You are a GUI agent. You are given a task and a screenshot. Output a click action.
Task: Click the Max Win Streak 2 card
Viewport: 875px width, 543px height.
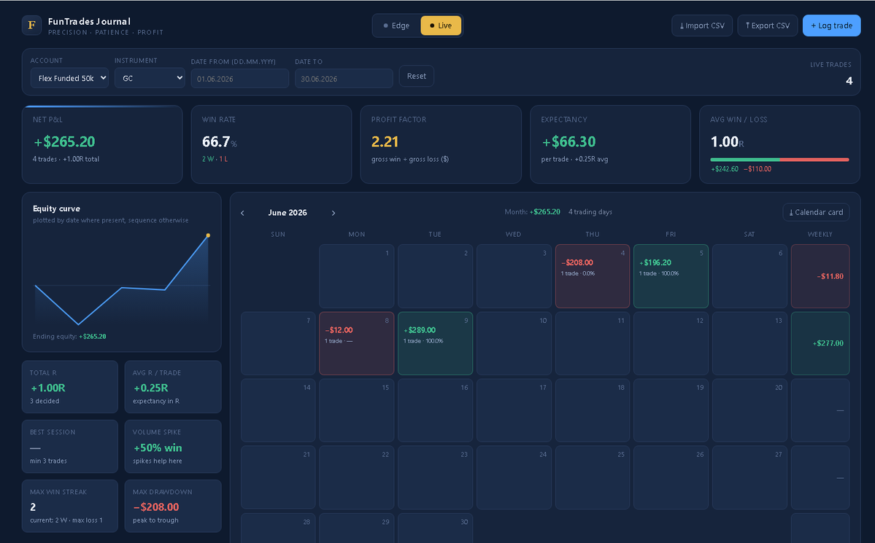[x=70, y=507]
